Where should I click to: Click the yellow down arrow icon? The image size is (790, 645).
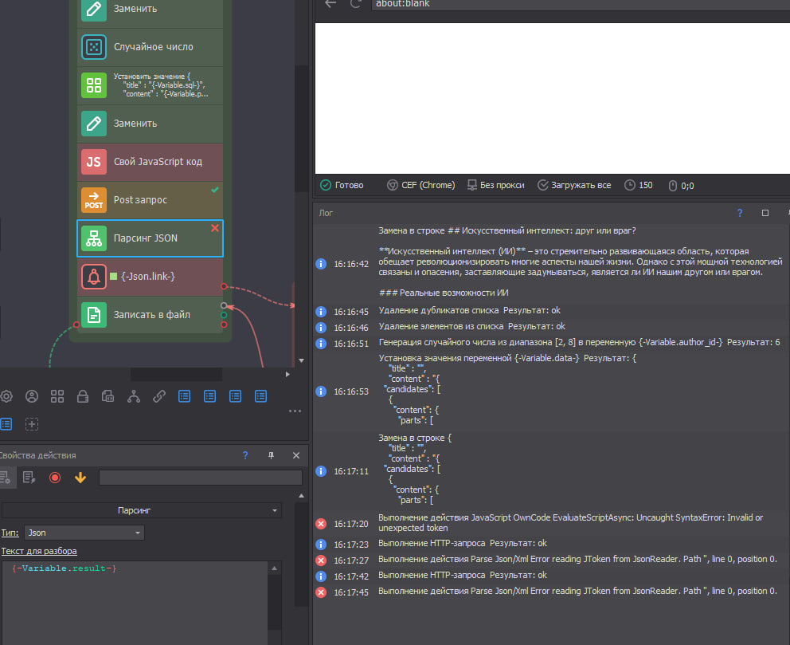(80, 478)
